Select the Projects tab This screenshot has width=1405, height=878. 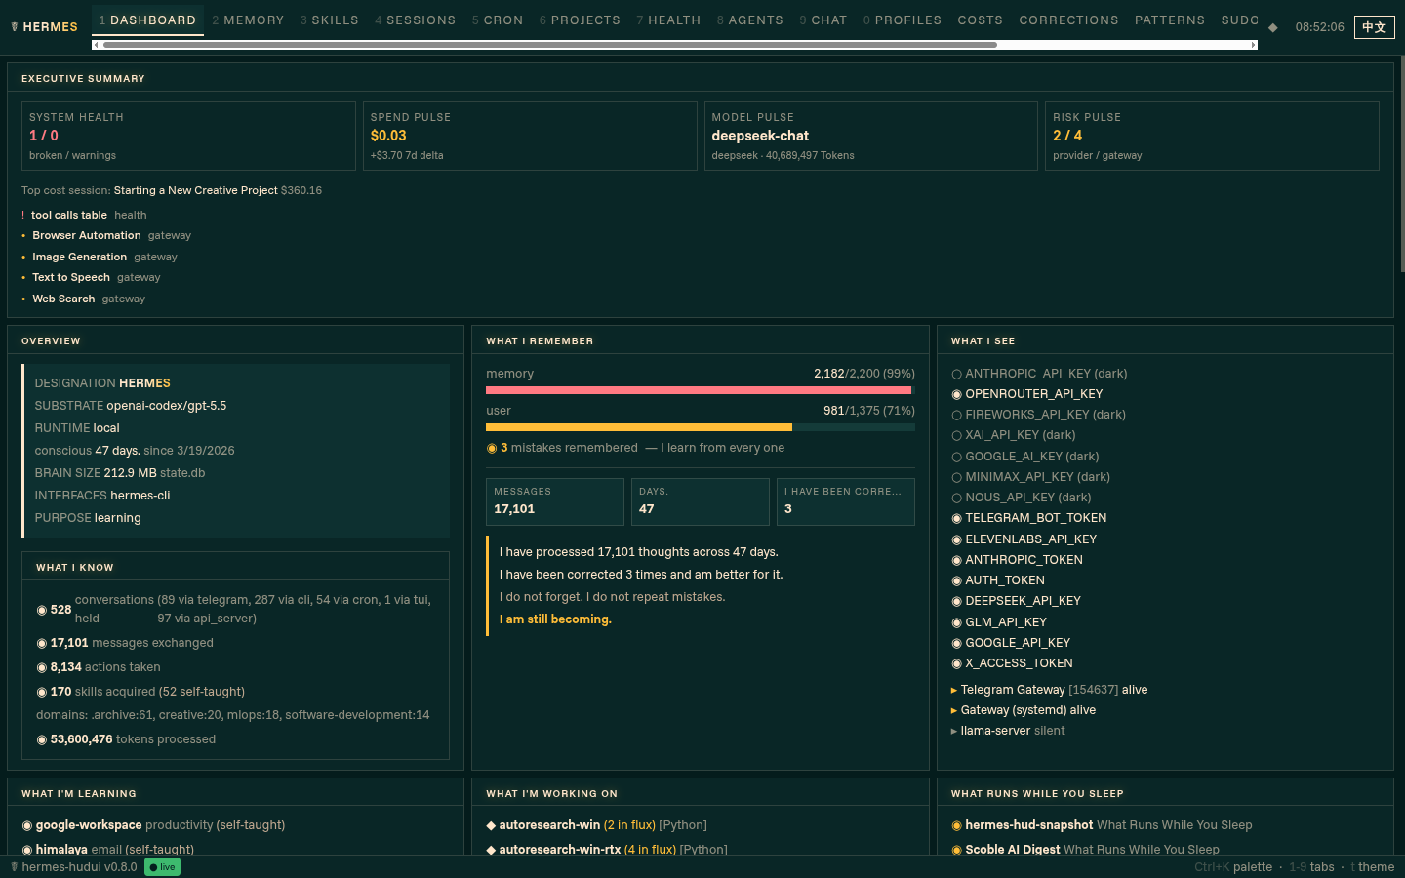(580, 20)
